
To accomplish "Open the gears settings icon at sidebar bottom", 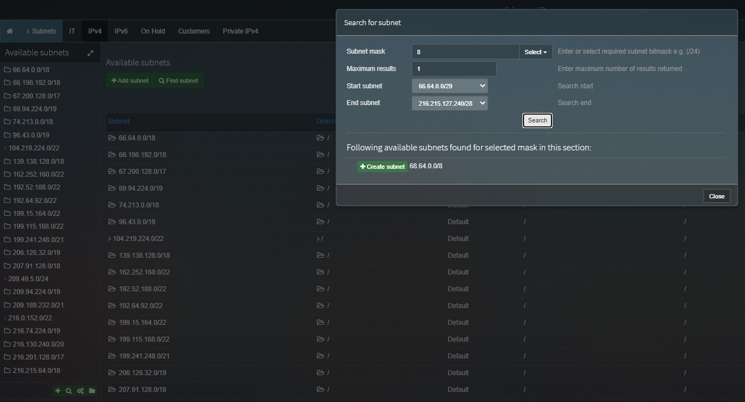I will coord(80,390).
